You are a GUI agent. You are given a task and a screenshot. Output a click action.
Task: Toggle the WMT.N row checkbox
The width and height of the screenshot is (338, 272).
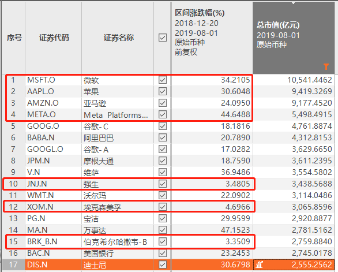point(163,195)
